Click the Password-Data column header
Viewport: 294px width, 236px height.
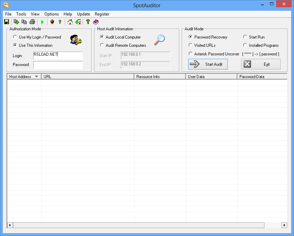262,77
